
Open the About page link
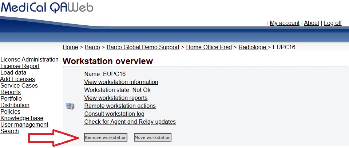point(312,23)
